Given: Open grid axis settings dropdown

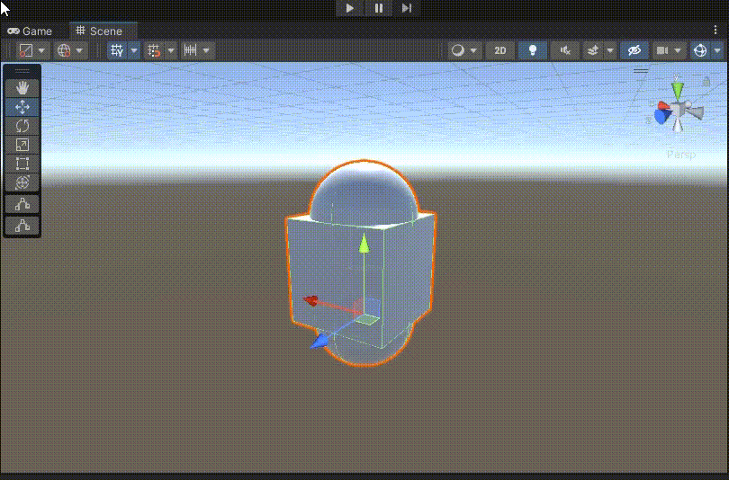Looking at the screenshot, I should (134, 50).
